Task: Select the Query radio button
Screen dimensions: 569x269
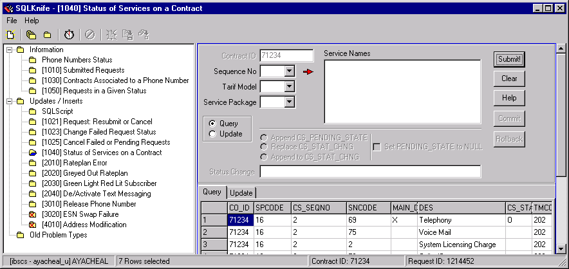Action: tap(212, 124)
